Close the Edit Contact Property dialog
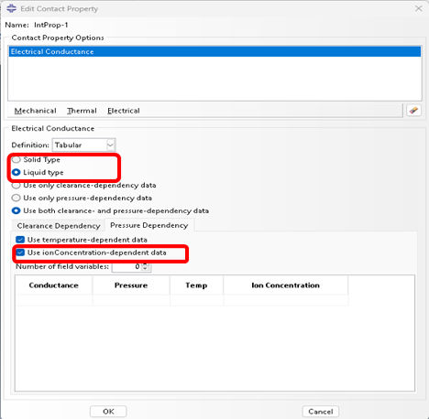The height and width of the screenshot is (419, 429). (419, 8)
